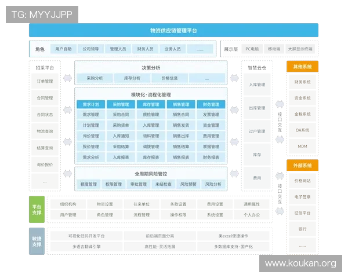Screen dimensions: 348x278
Task: Click the orange 其他系统 header
Action: pos(303,67)
